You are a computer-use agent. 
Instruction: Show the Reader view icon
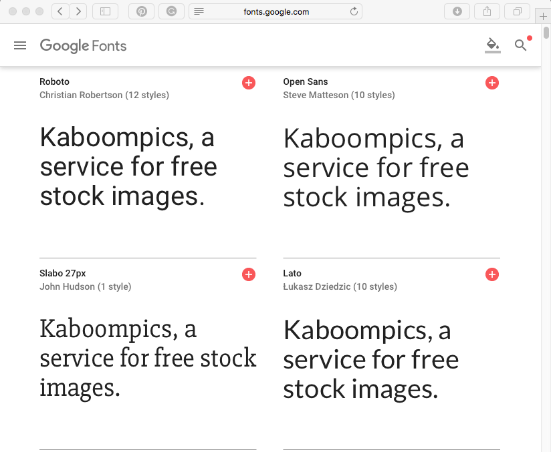click(199, 11)
